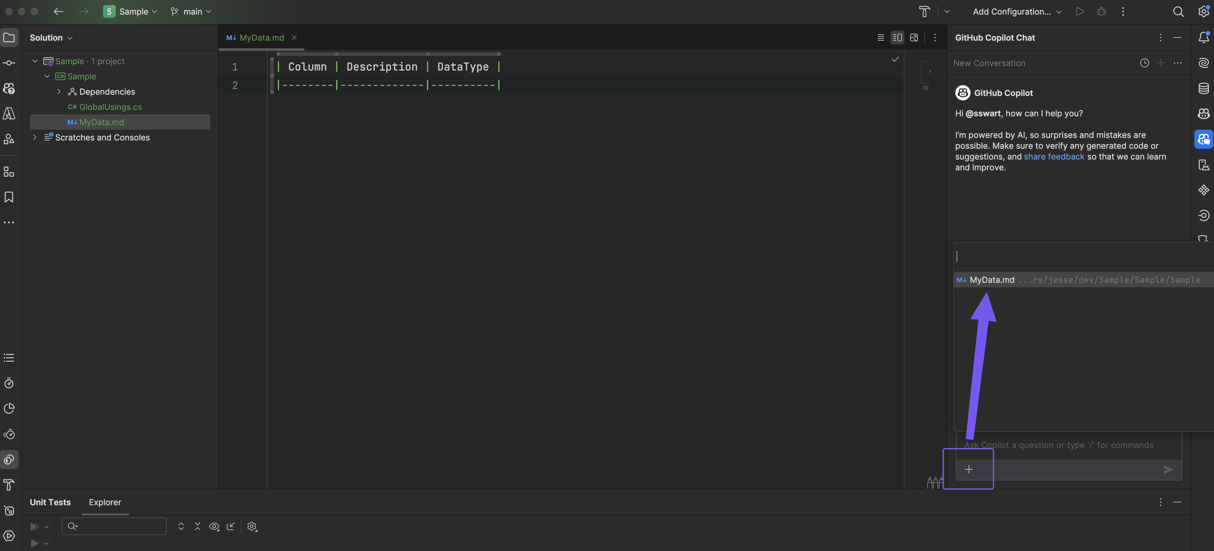Expand Scratches and Consoles node
The width and height of the screenshot is (1214, 551).
(35, 138)
